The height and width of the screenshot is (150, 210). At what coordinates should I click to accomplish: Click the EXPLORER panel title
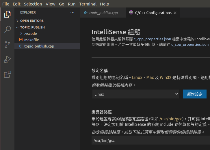pyautogui.click(x=28, y=12)
